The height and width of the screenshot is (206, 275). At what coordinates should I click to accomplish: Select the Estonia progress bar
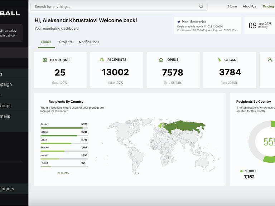64,136
